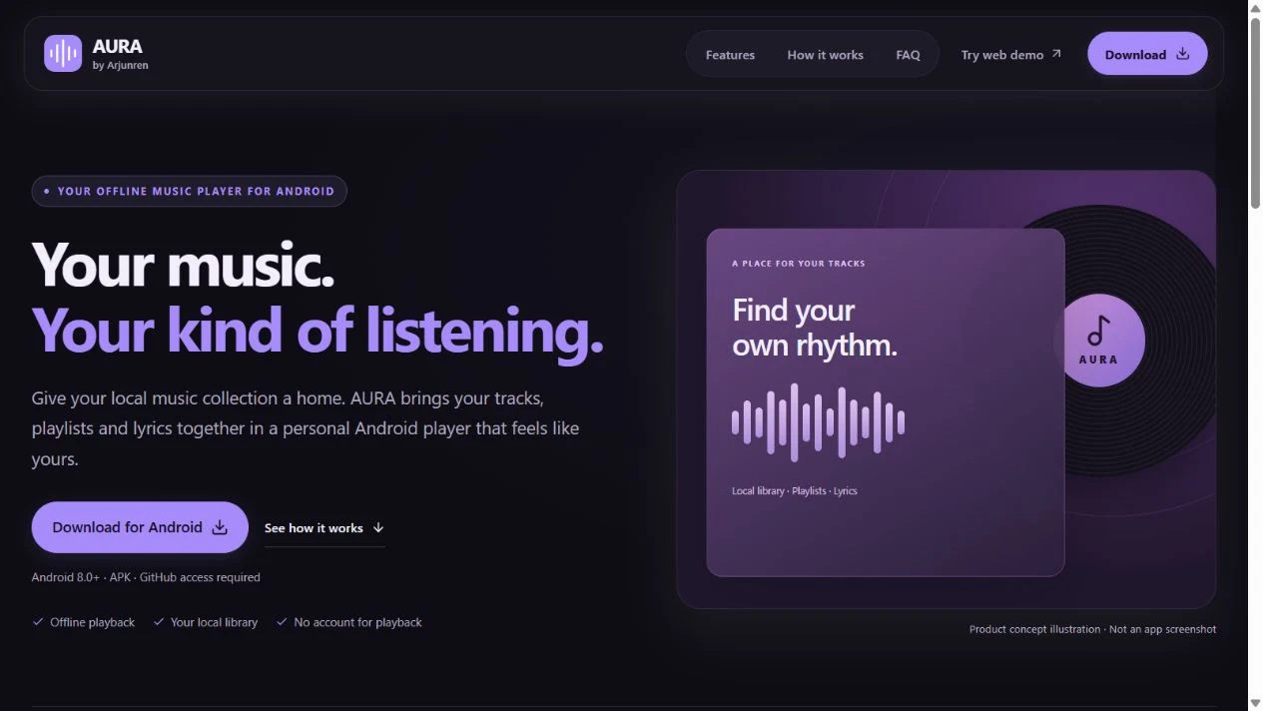Click the by Arjunren subtitle
The width and height of the screenshot is (1263, 711).
[120, 66]
